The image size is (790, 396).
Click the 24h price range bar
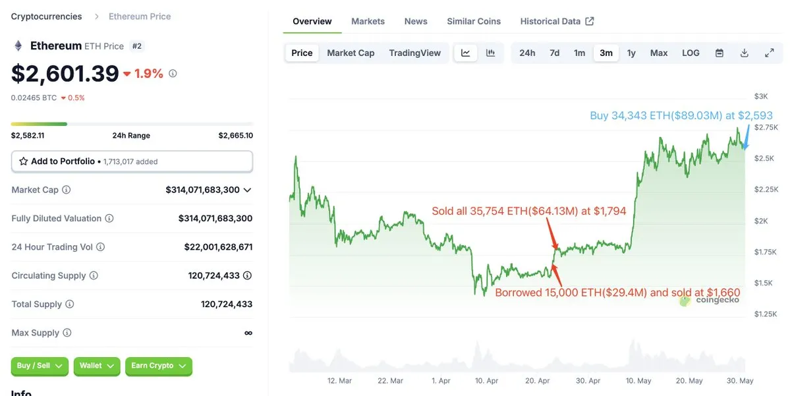pos(132,124)
